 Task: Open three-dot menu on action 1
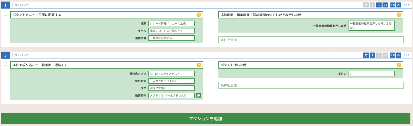click(407, 5)
